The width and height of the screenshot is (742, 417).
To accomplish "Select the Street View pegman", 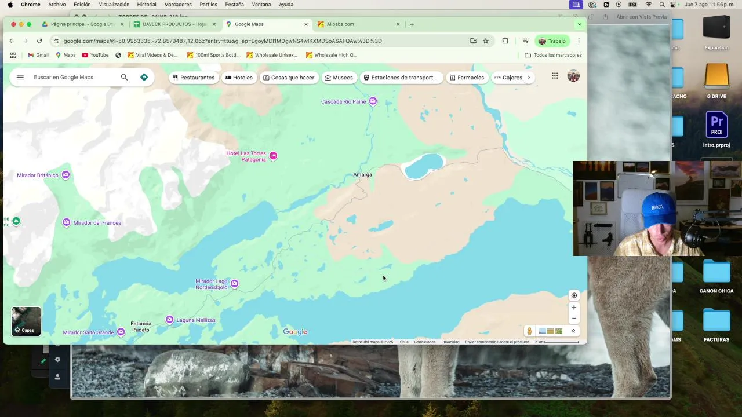I will point(529,331).
